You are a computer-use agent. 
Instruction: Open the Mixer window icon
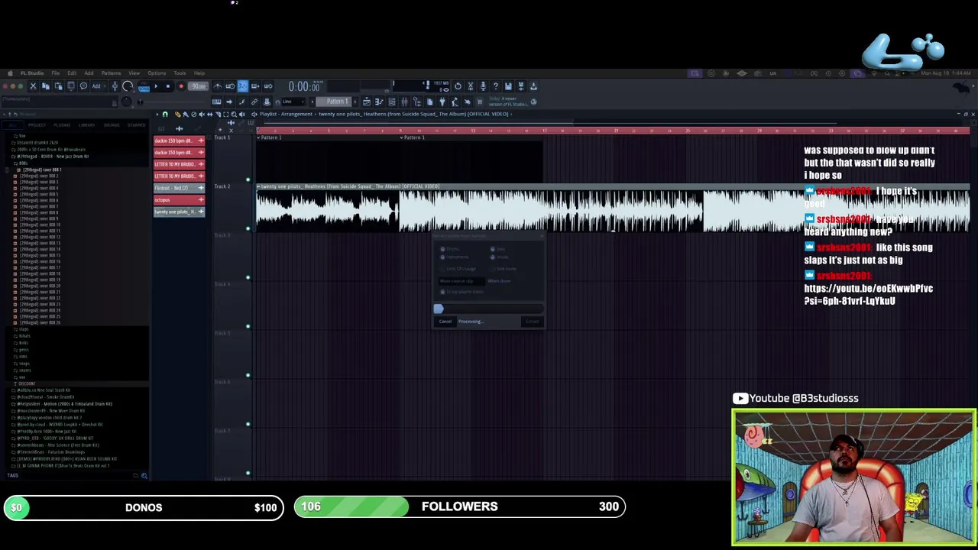coord(404,101)
